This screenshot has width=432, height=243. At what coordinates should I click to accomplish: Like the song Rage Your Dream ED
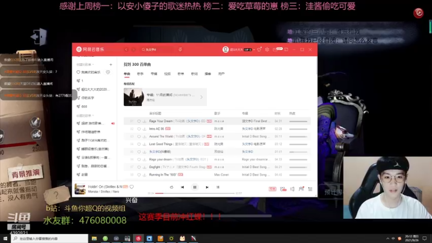click(139, 121)
